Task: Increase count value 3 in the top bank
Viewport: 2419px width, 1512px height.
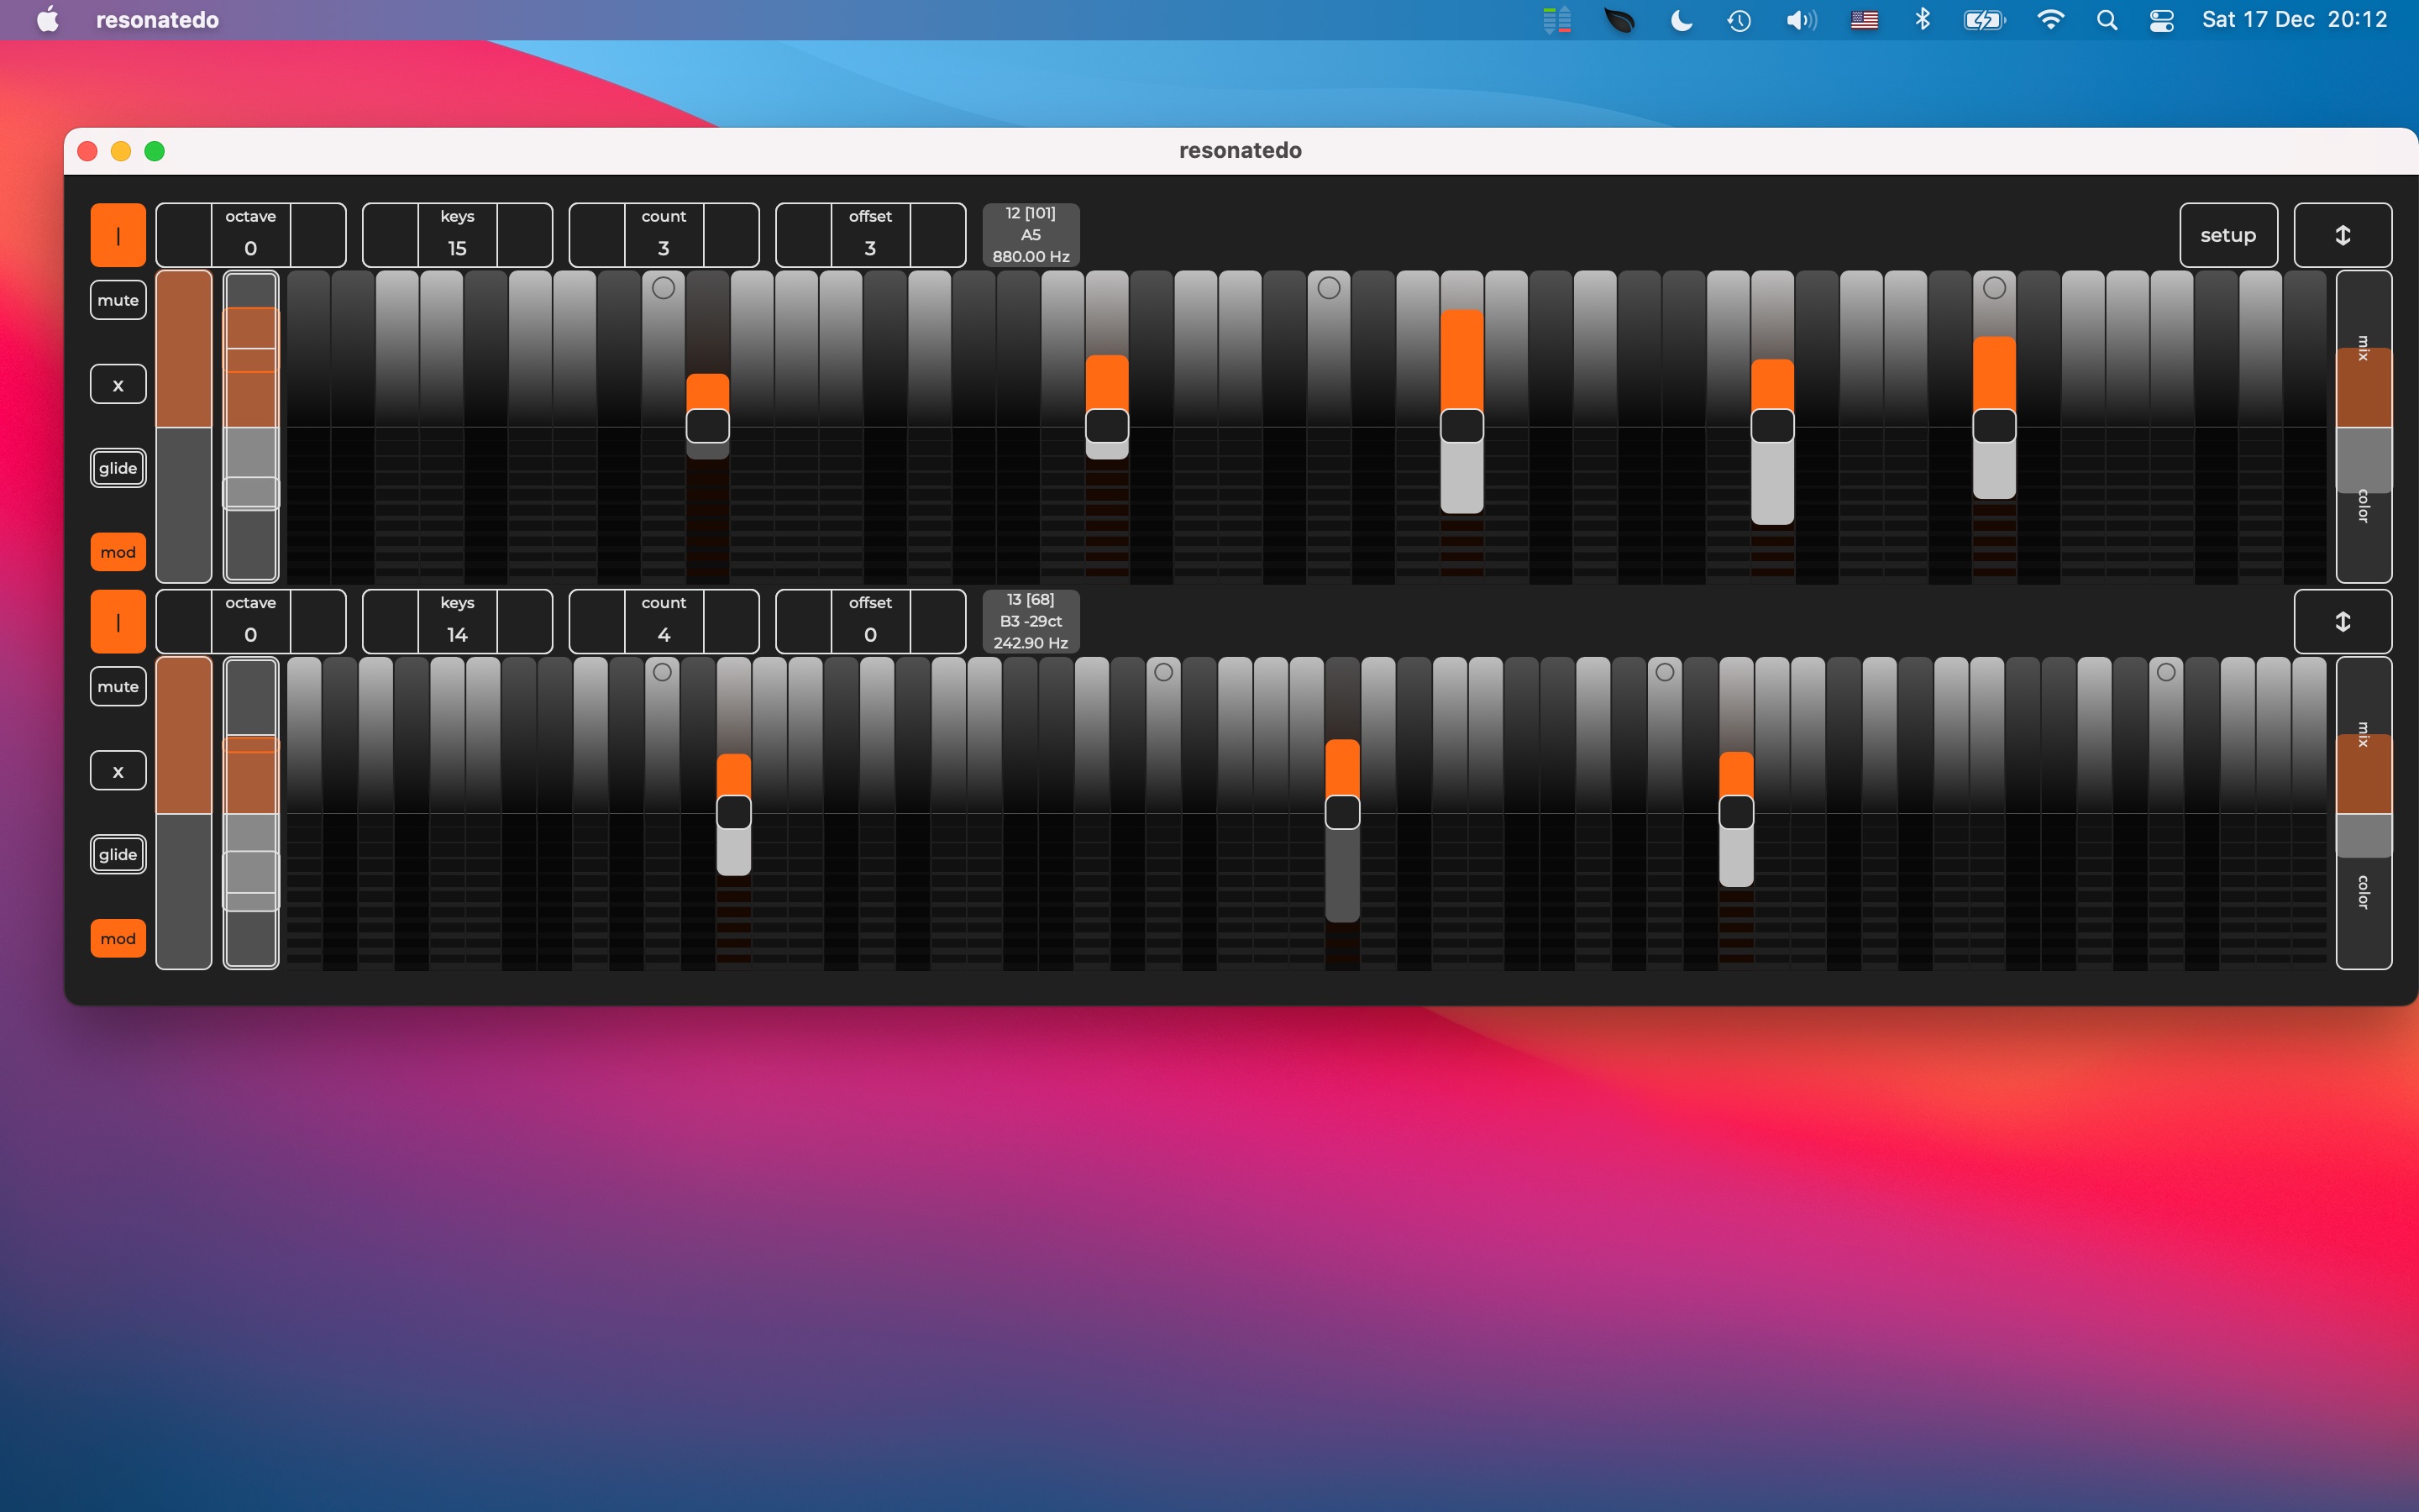Action: tap(731, 235)
